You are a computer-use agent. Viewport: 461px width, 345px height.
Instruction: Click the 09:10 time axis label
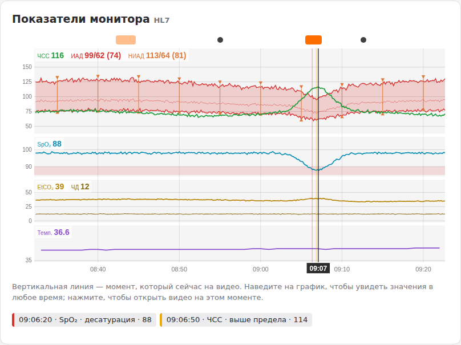342,269
